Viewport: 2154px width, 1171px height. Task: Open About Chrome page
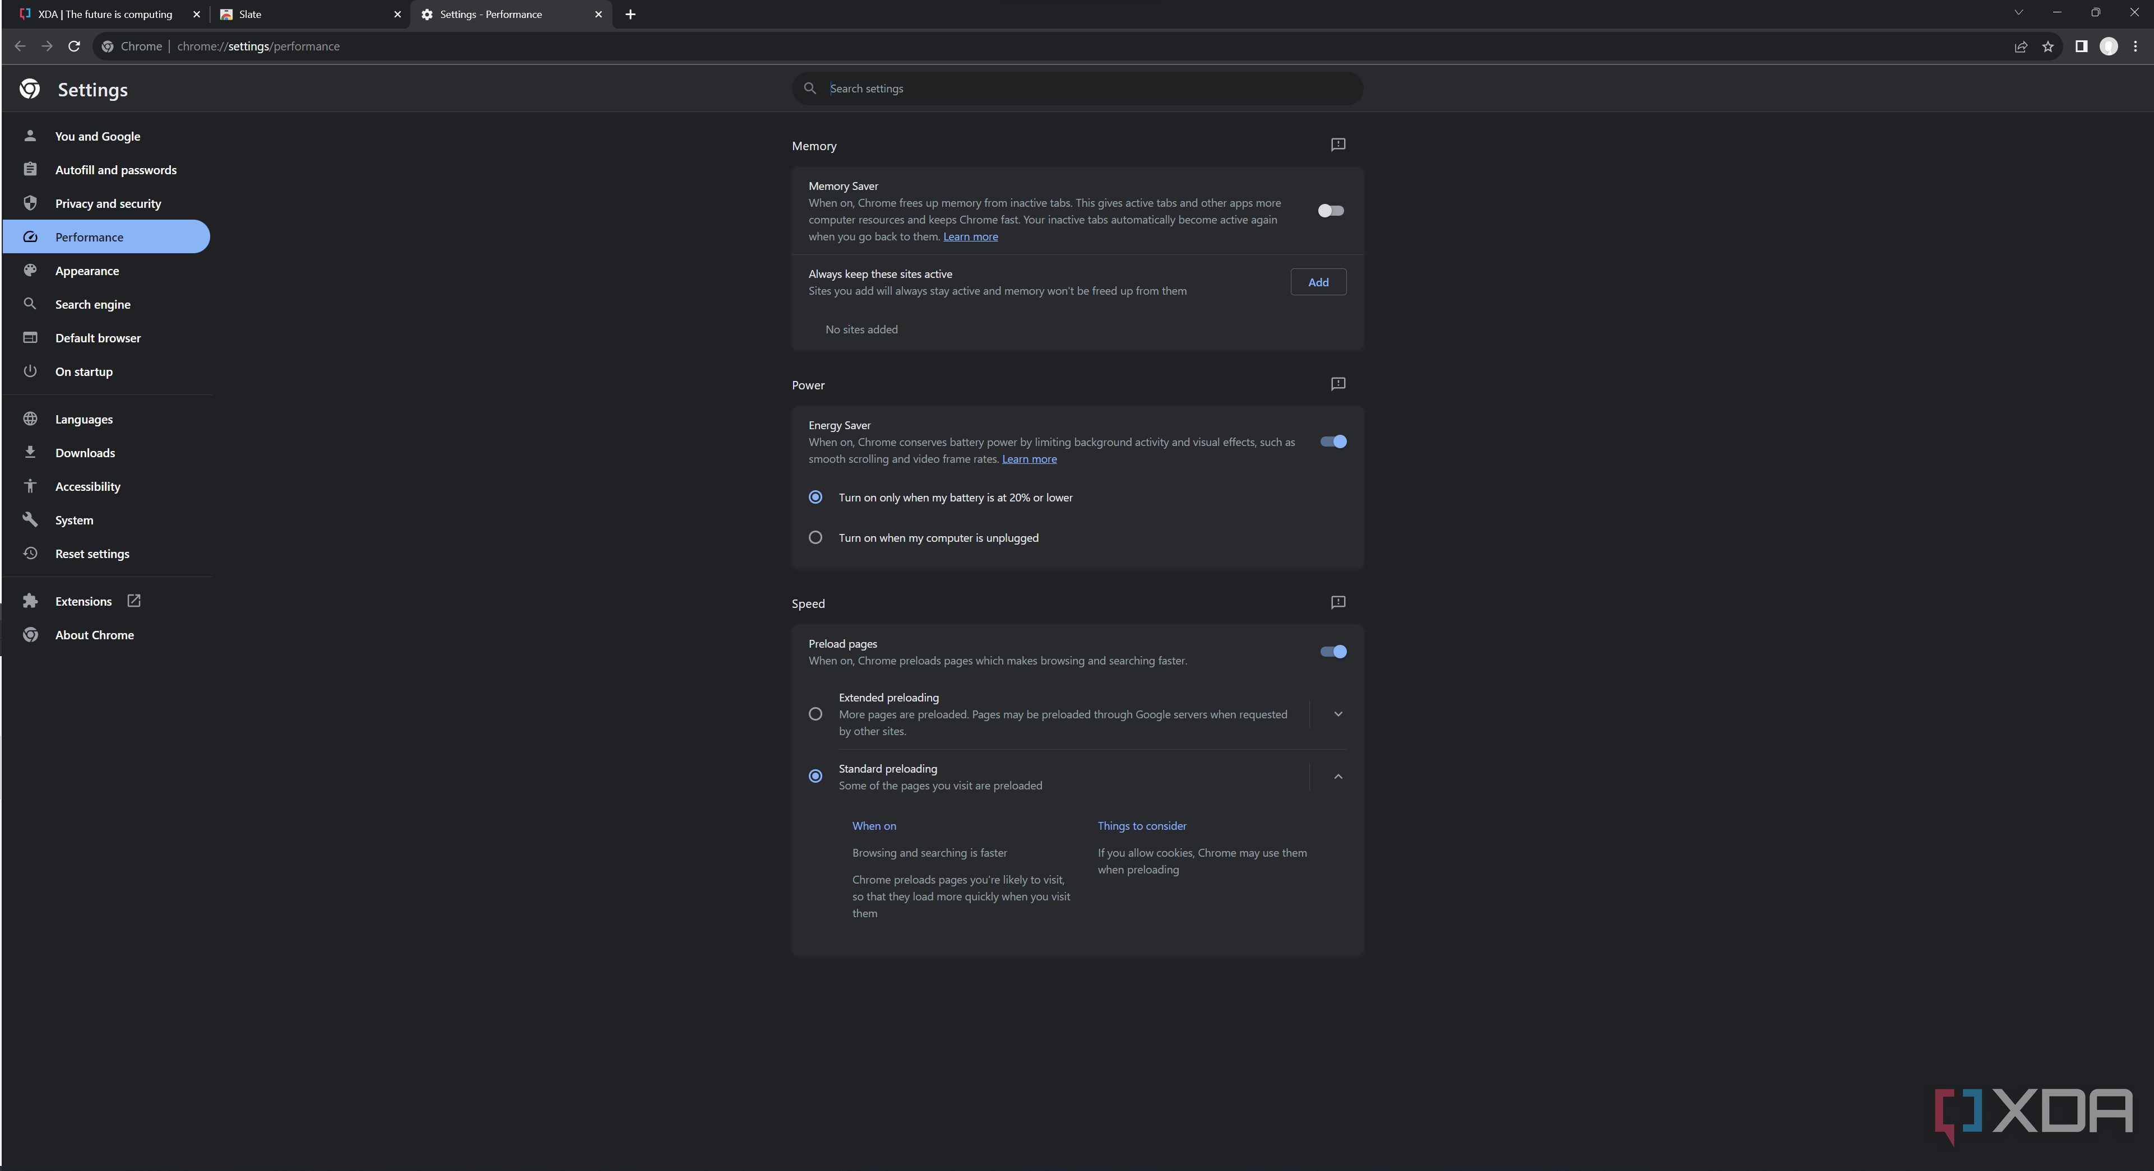tap(107, 634)
